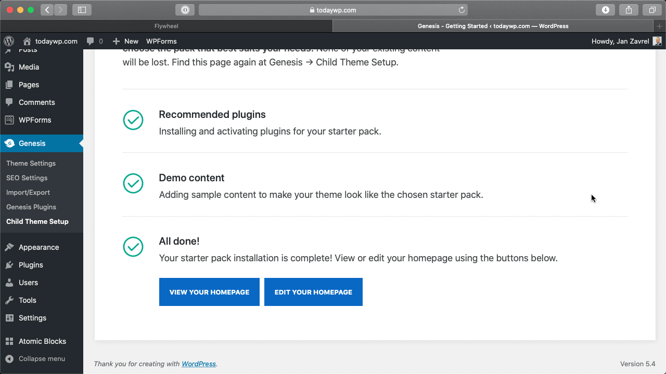This screenshot has height=374, width=666.
Task: Open the WordPress footer link
Action: pos(199,364)
